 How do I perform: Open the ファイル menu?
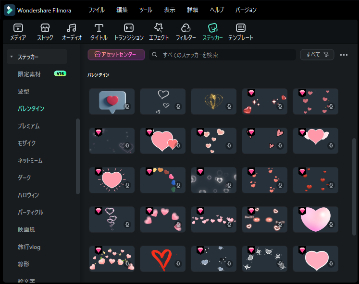[x=96, y=10]
